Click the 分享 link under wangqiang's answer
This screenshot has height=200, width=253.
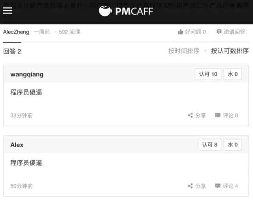200,115
